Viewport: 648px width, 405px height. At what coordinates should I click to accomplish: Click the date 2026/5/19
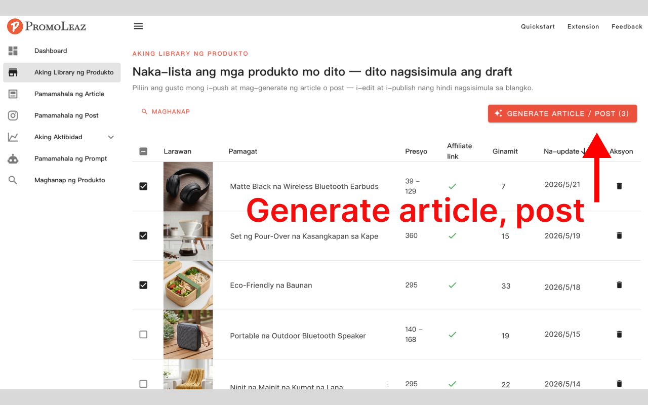[562, 235]
